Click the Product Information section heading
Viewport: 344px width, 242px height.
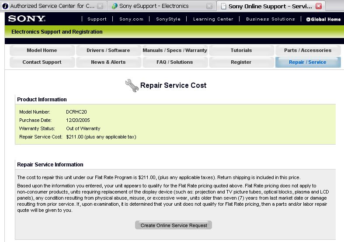42,100
